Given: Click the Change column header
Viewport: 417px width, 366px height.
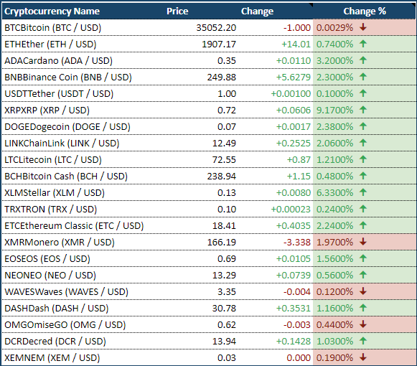Looking at the screenshot, I should pos(257,11).
